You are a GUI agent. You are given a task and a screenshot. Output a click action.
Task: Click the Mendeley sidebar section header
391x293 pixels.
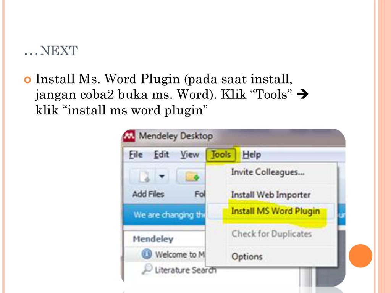153,239
